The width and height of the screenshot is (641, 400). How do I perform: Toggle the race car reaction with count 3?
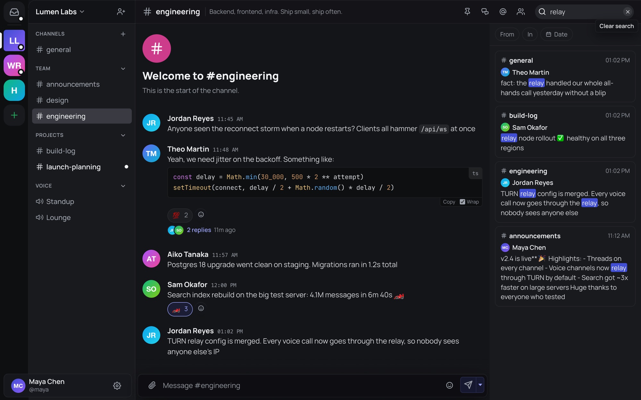tap(180, 309)
